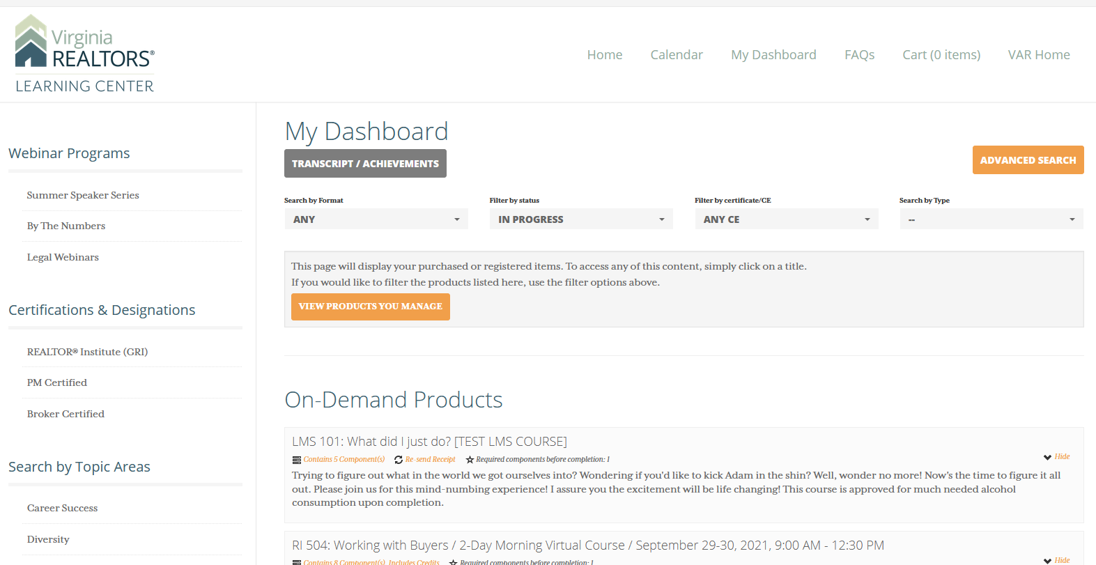
Task: Click the Webinar Programs sidebar heading
Action: click(69, 153)
